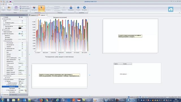Toggle the 3D checkbox in the top appearance group
Screen dimensions: 181x102
[x=22, y=21]
